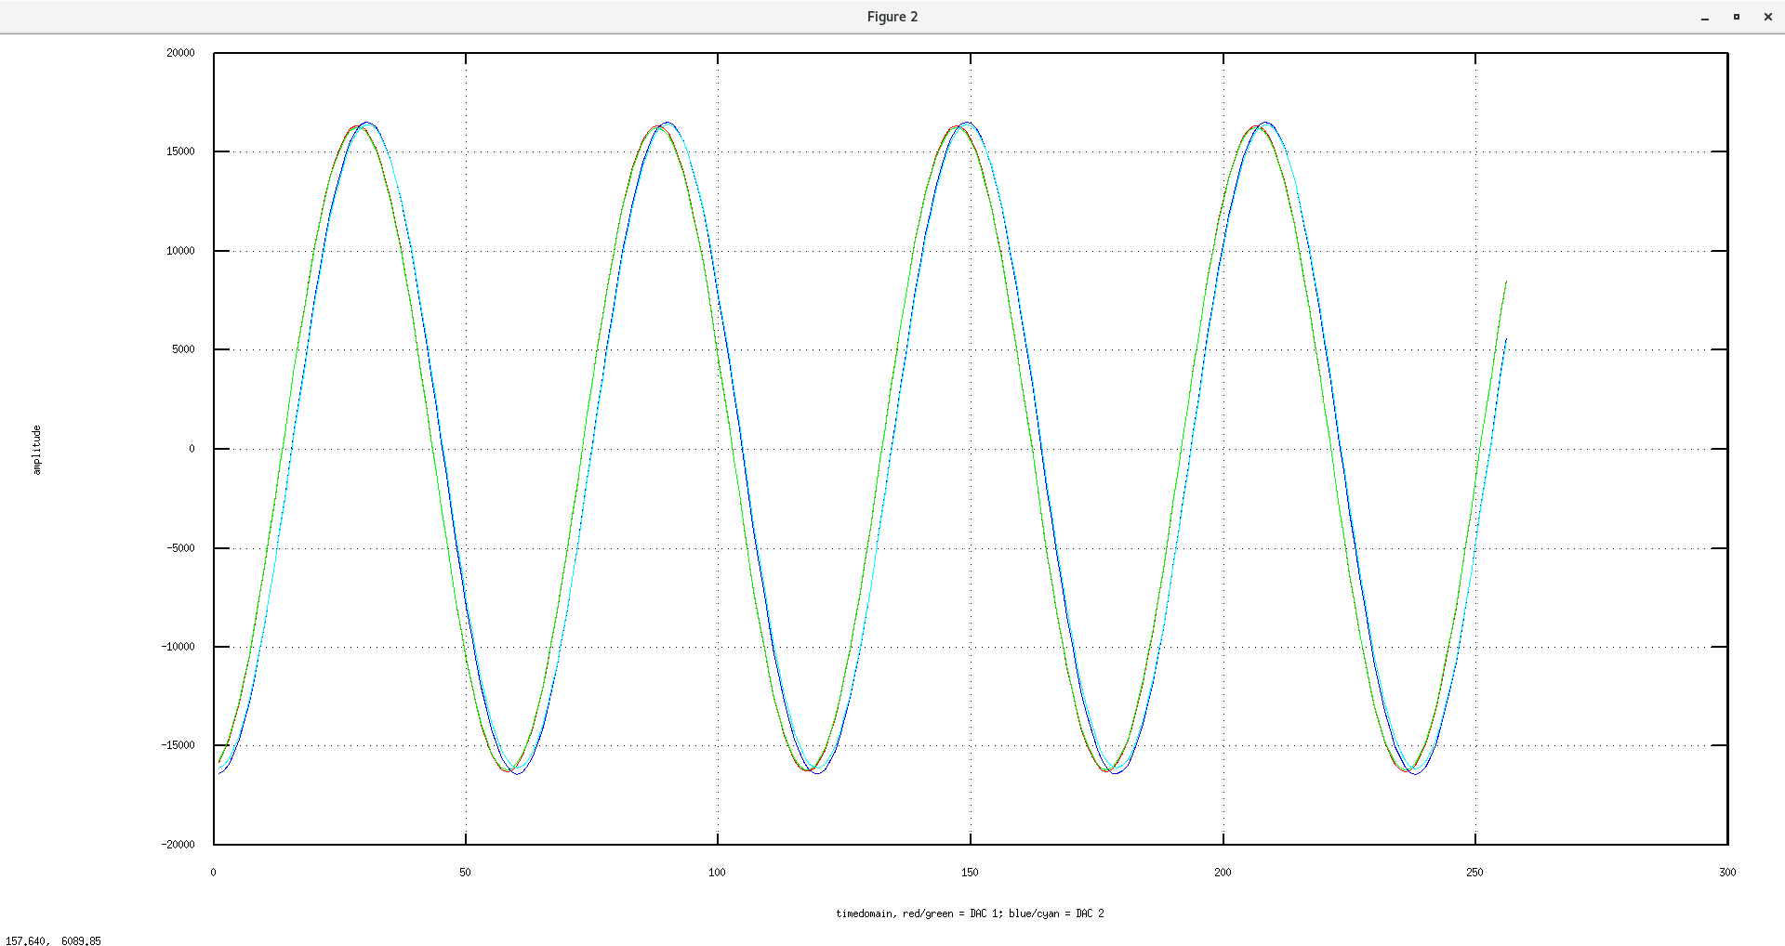Click the timedomain x-axis caption
Screen dimensions: 1785x946
coord(970,913)
